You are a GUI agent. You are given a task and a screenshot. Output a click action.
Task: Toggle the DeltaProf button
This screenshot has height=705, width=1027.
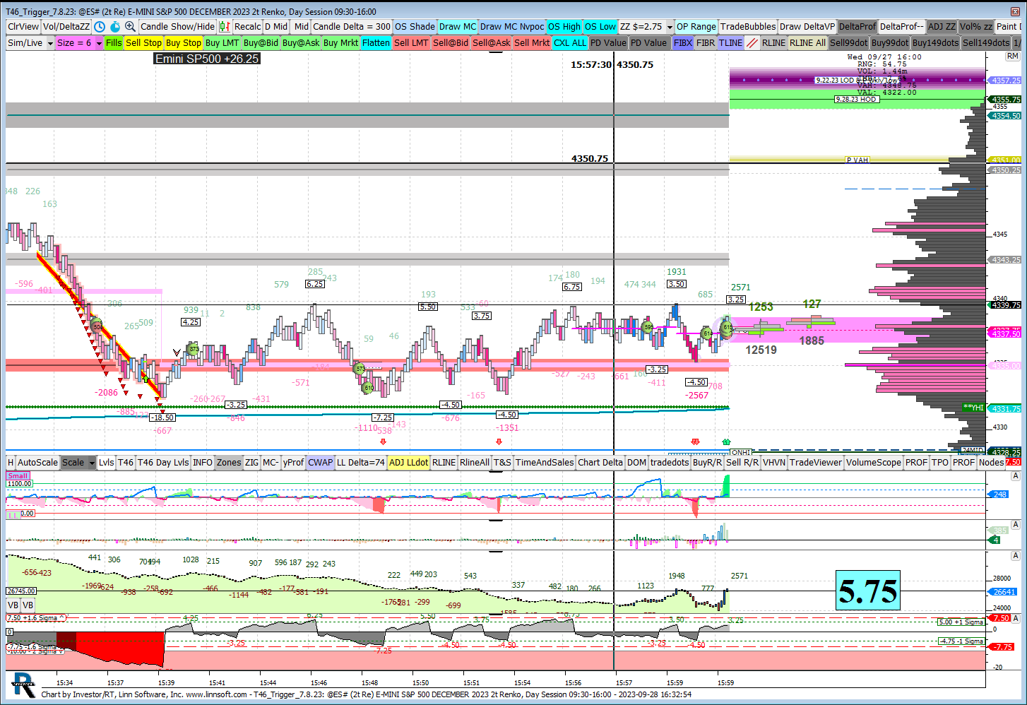click(x=857, y=26)
